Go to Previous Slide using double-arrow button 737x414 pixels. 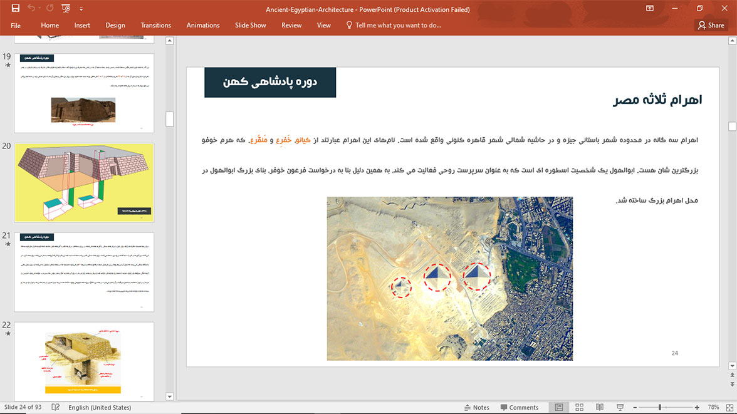pyautogui.click(x=732, y=375)
